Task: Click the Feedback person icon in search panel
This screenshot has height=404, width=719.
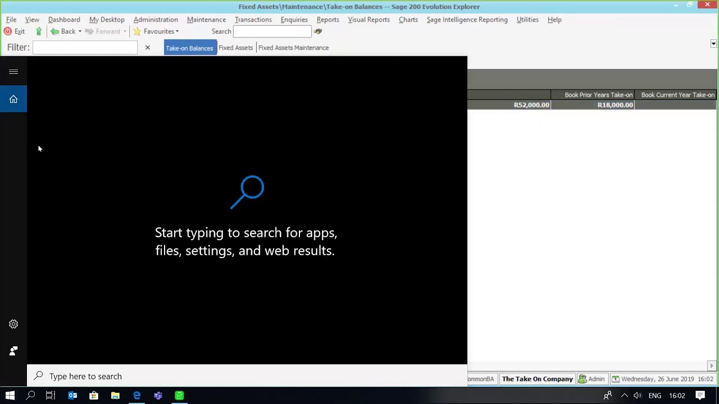Action: click(13, 351)
